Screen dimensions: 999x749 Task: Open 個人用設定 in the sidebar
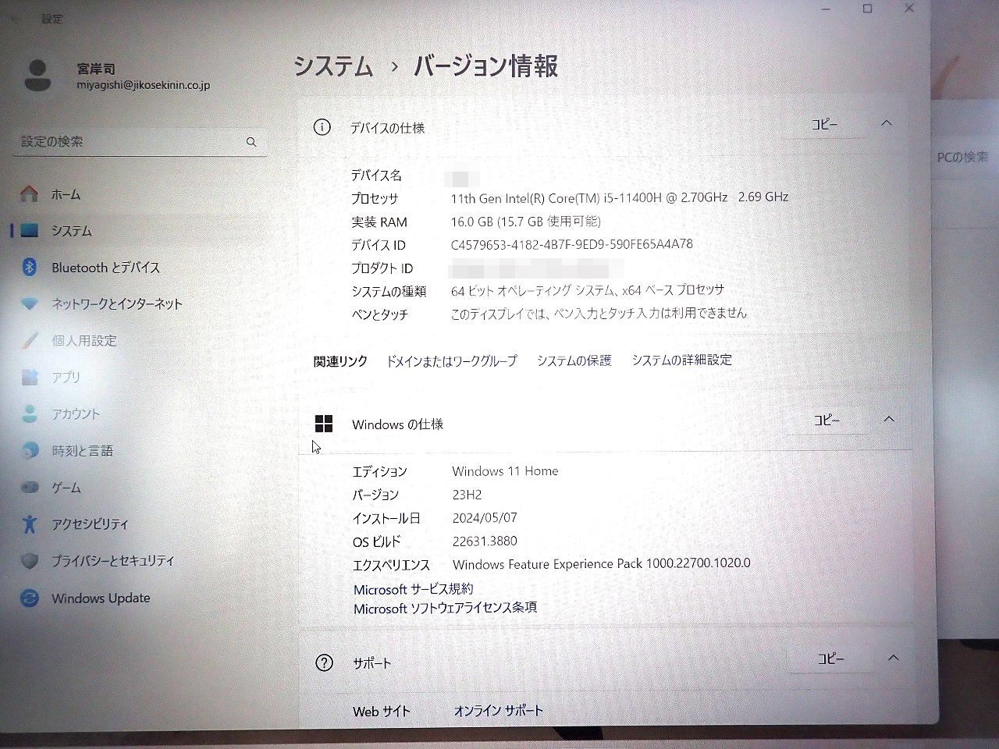(84, 340)
